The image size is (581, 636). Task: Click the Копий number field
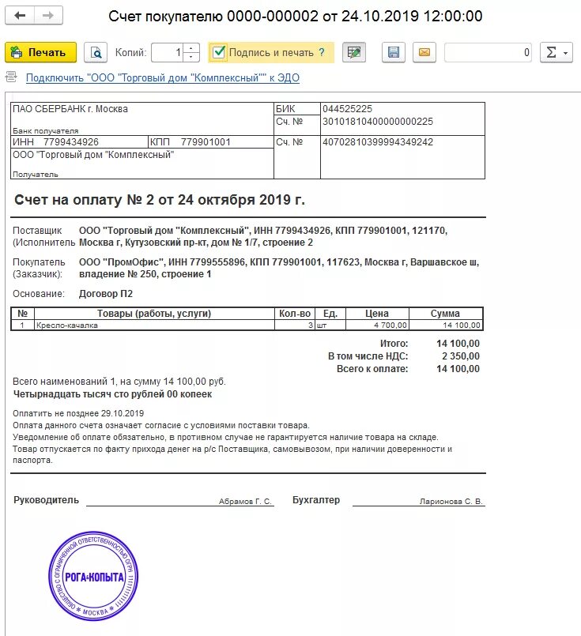click(167, 52)
